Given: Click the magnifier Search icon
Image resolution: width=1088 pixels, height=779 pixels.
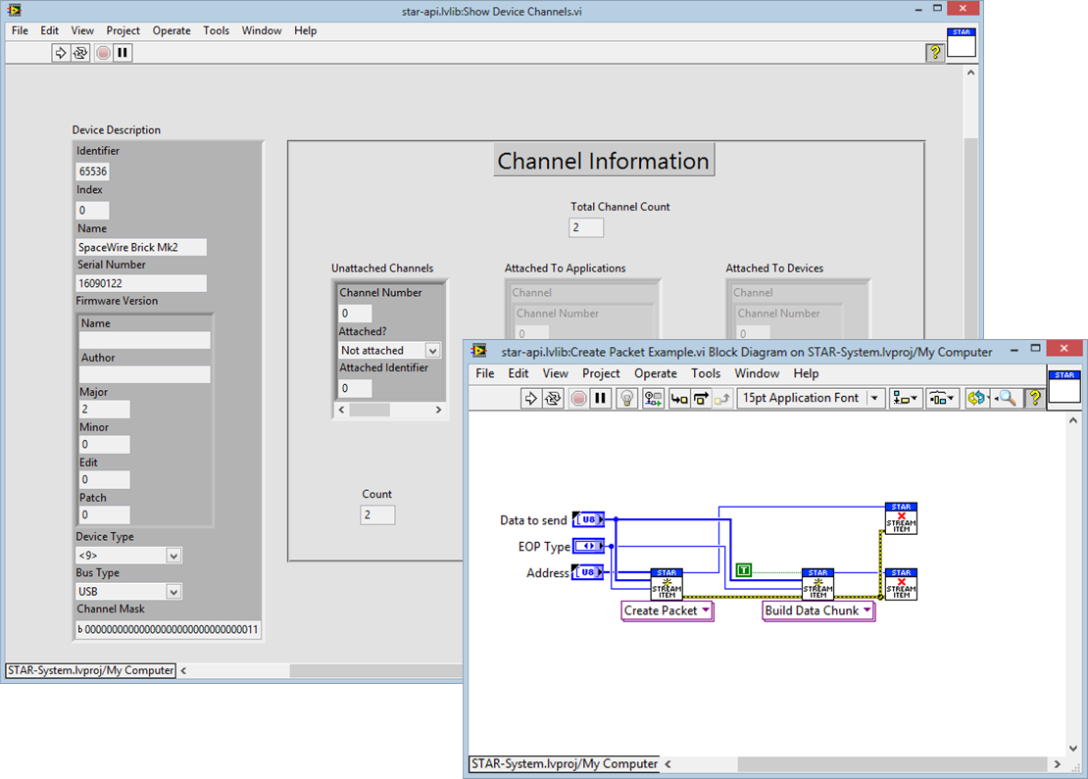Looking at the screenshot, I should click(x=1007, y=398).
